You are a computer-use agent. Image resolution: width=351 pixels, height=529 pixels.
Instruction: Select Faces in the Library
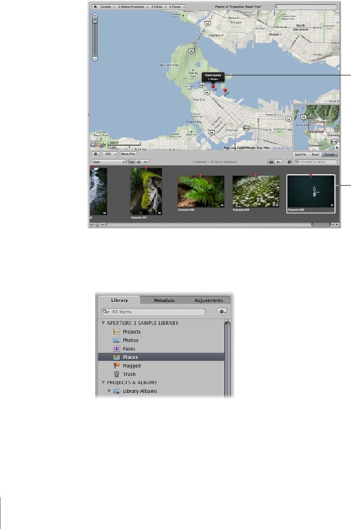pyautogui.click(x=161, y=349)
